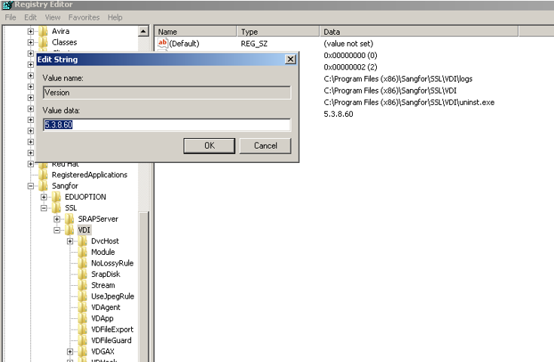
Task: Click the VDFileExport folder icon
Action: (x=82, y=330)
